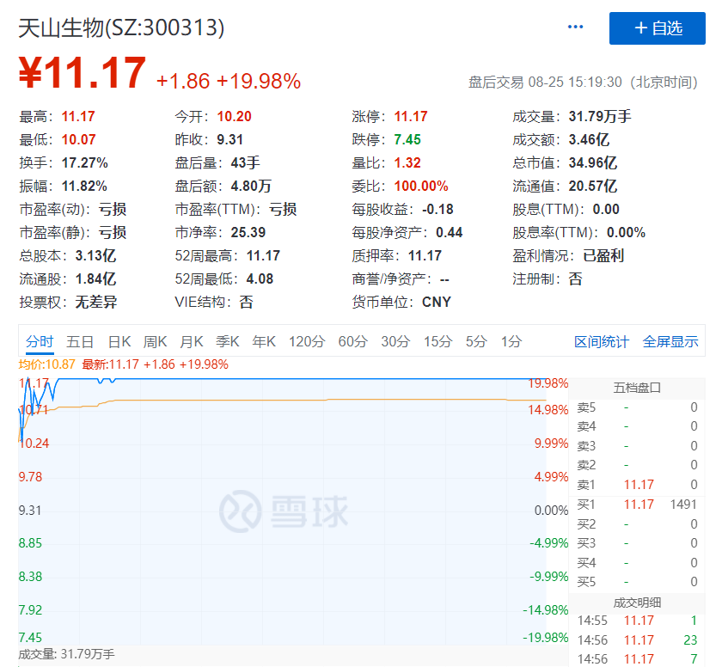Click the 雪球 watermark logo in the chart
The height and width of the screenshot is (667, 722).
284,511
